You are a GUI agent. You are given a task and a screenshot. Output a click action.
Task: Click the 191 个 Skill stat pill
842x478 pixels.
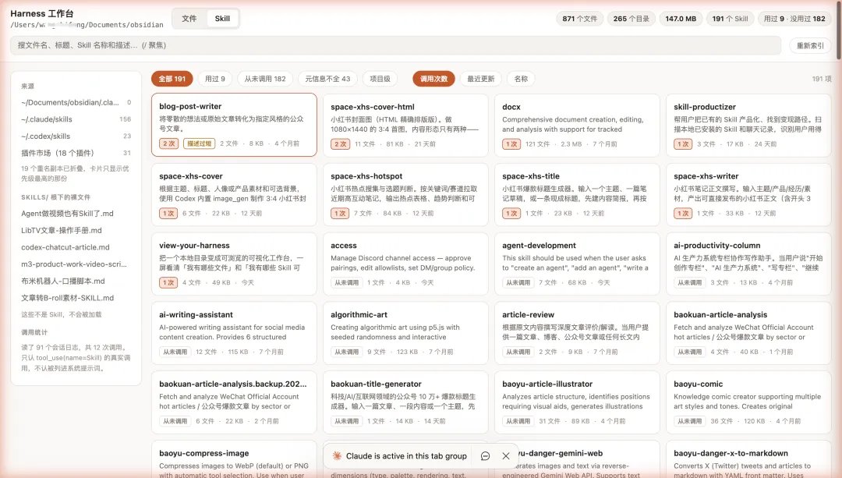(730, 19)
